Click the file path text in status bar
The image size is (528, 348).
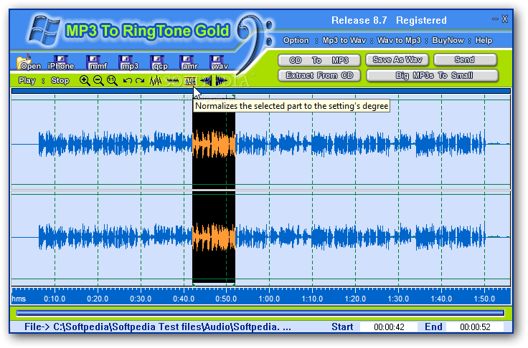[x=158, y=327]
